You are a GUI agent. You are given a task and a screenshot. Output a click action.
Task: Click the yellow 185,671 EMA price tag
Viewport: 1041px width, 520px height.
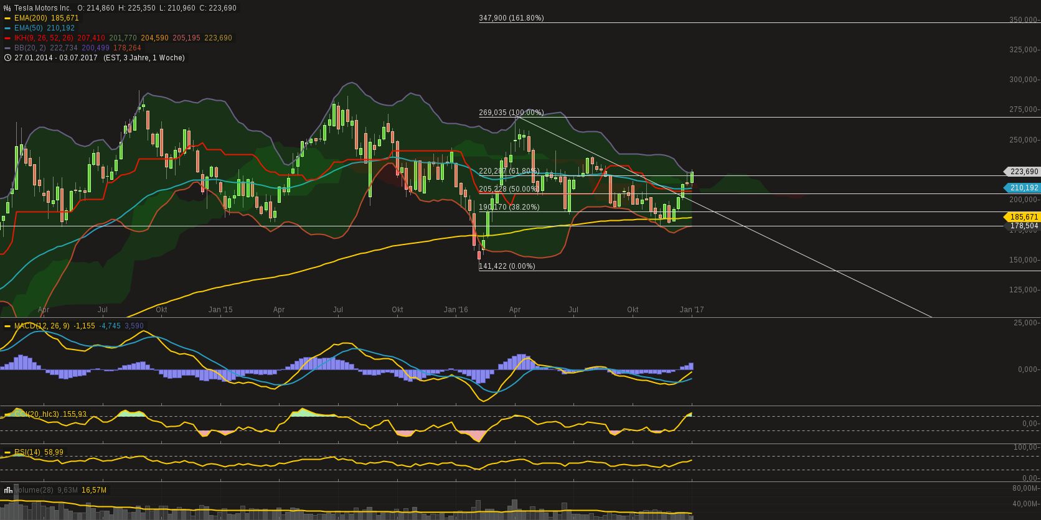point(1024,217)
